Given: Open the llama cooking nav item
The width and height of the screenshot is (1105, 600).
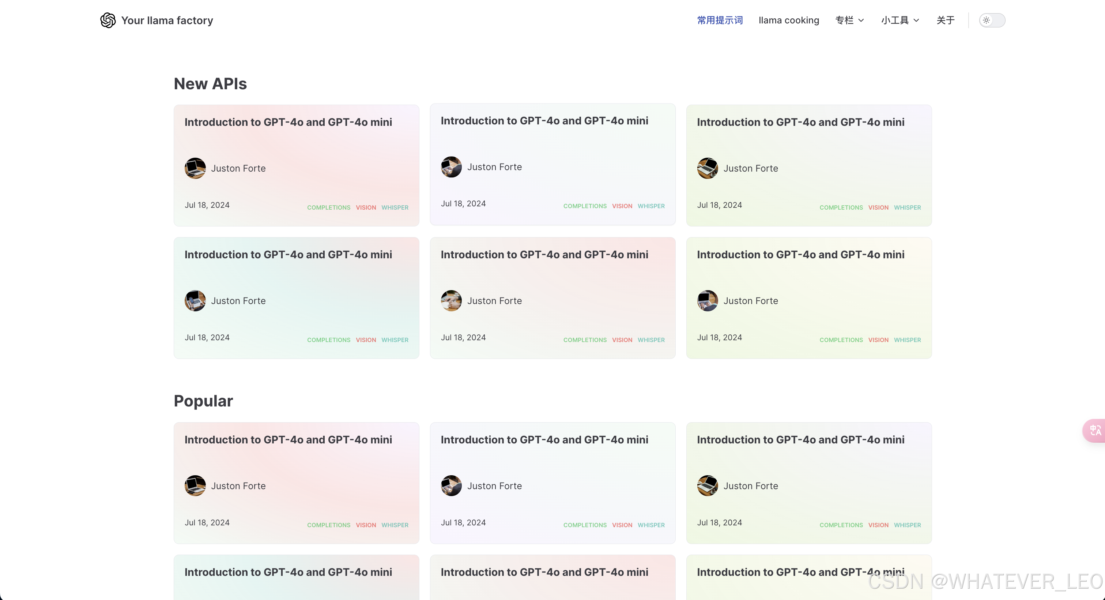Looking at the screenshot, I should coord(788,20).
